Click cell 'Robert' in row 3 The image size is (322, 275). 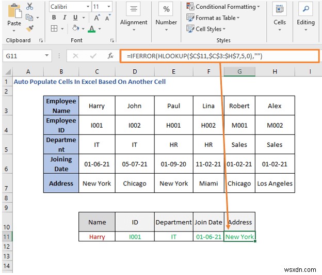pos(239,106)
